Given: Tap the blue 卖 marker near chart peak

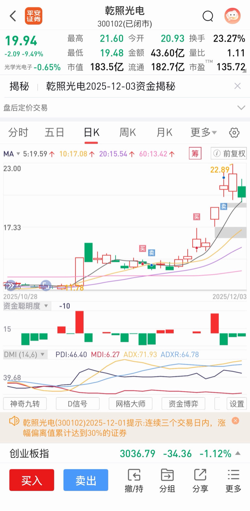Looking at the screenshot, I should pyautogui.click(x=224, y=206).
